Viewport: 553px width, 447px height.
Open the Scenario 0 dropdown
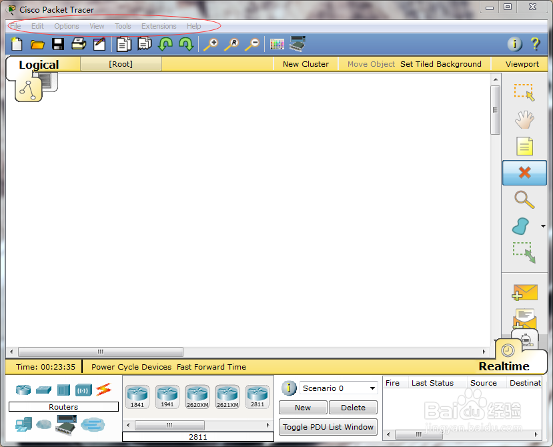(339, 388)
